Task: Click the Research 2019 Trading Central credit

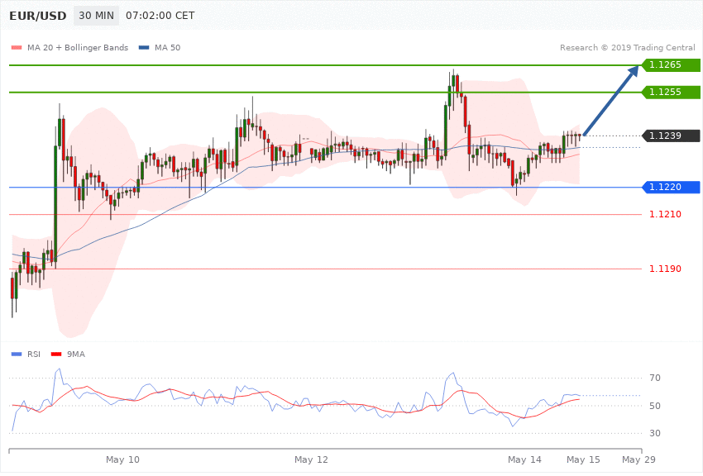Action: 627,47
